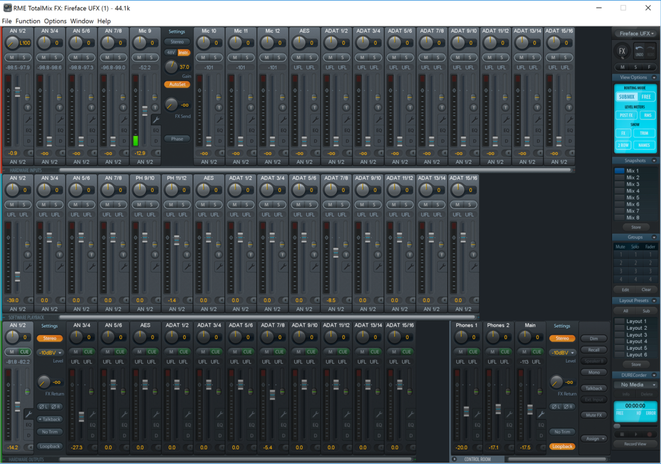Disable AutoSet on Mic 9

(x=177, y=85)
